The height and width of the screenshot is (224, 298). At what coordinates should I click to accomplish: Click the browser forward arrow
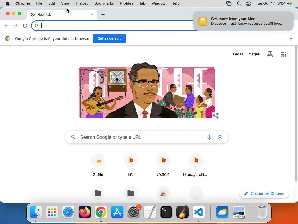16,26
